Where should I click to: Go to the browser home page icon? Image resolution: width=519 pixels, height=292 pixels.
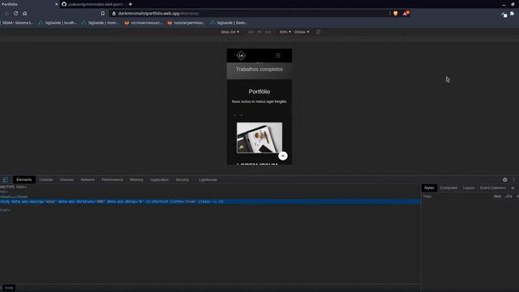(25, 14)
